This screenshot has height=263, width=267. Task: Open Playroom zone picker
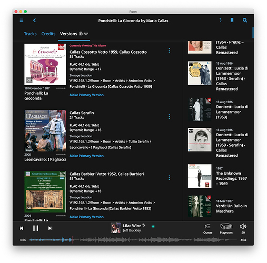226,228
